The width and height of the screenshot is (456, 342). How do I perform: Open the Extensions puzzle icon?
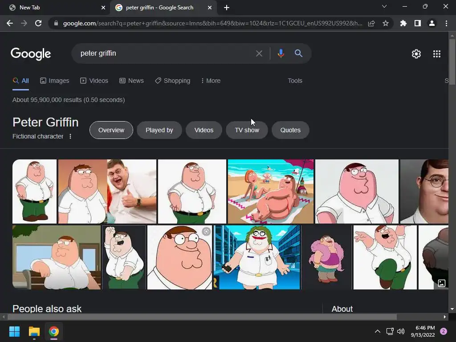point(403,23)
